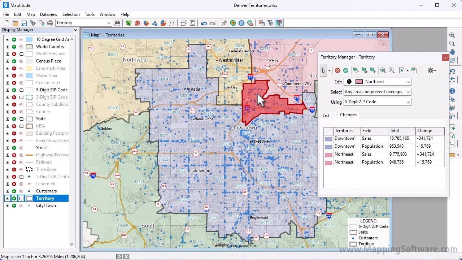The width and height of the screenshot is (462, 260).
Task: Select the Zoom Out tool on right toolbar
Action: pos(452,44)
